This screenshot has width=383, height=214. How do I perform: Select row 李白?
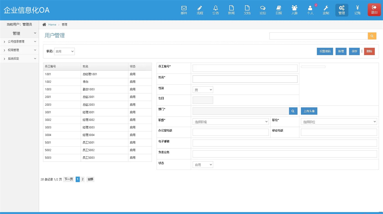pyautogui.click(x=97, y=82)
